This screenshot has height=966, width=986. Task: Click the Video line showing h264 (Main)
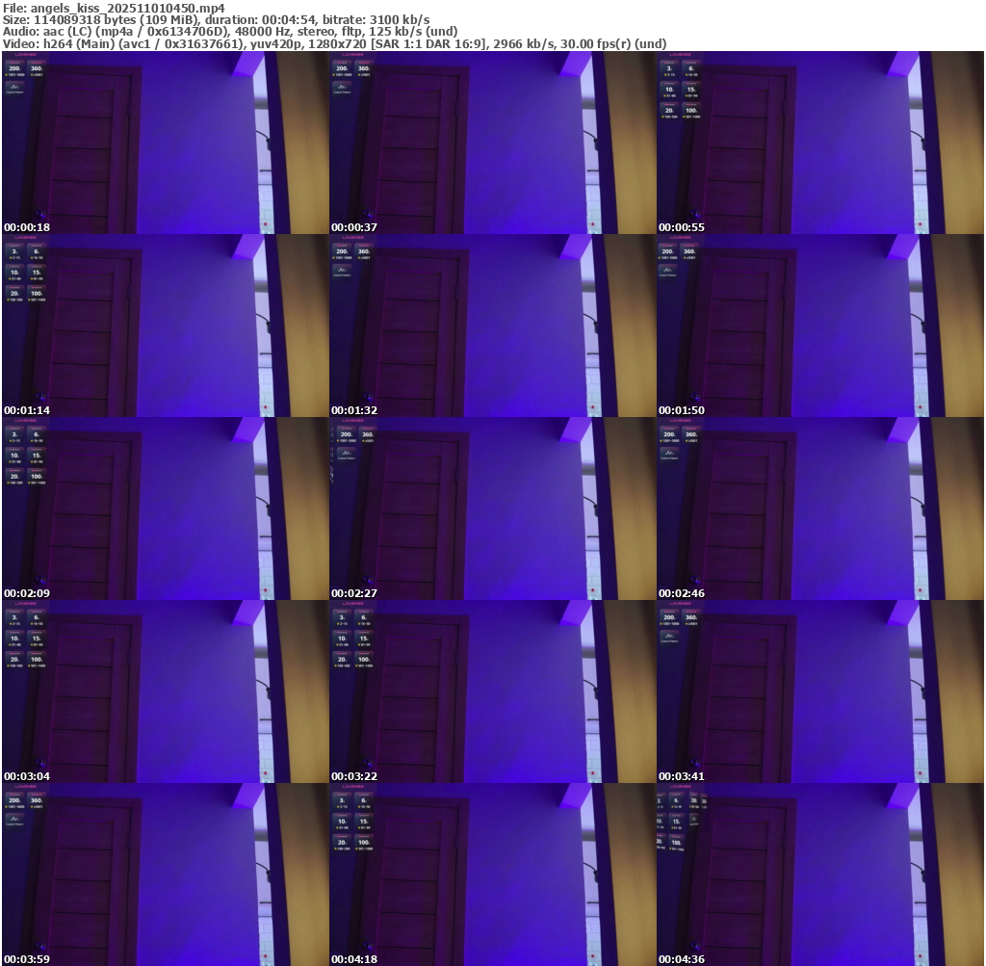334,44
